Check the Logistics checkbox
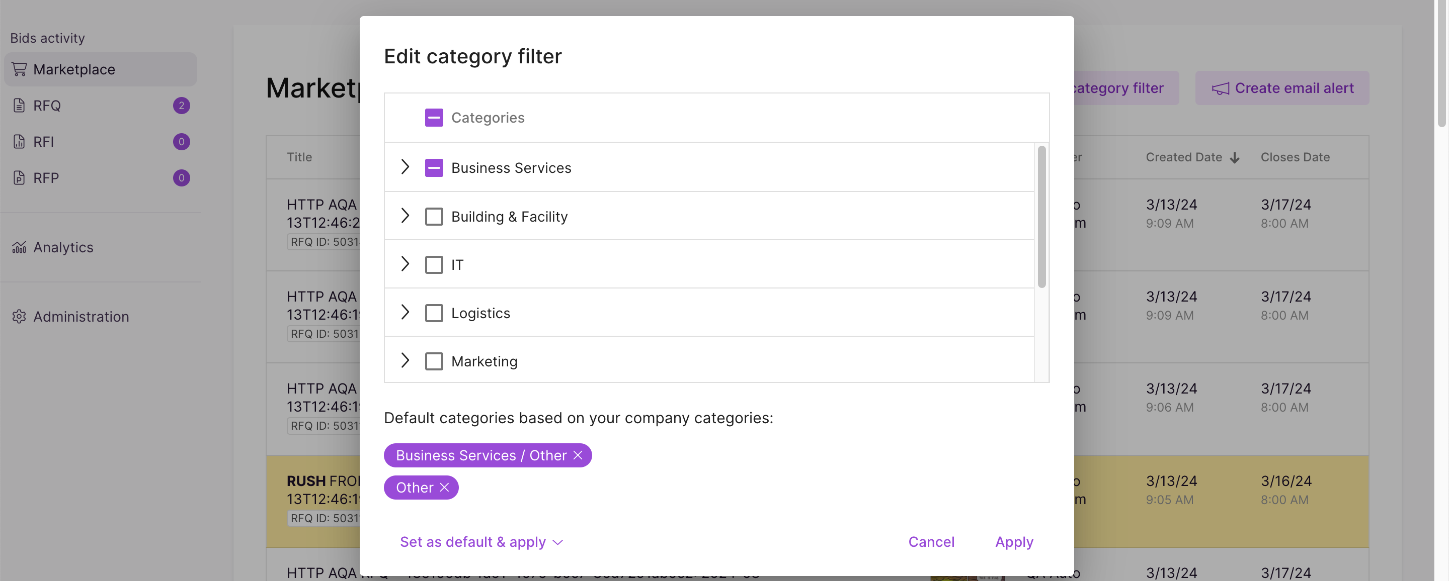1449x581 pixels. click(434, 313)
